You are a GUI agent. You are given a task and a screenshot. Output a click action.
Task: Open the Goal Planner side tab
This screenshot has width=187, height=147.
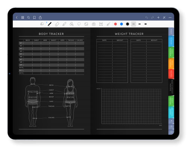click(171, 52)
